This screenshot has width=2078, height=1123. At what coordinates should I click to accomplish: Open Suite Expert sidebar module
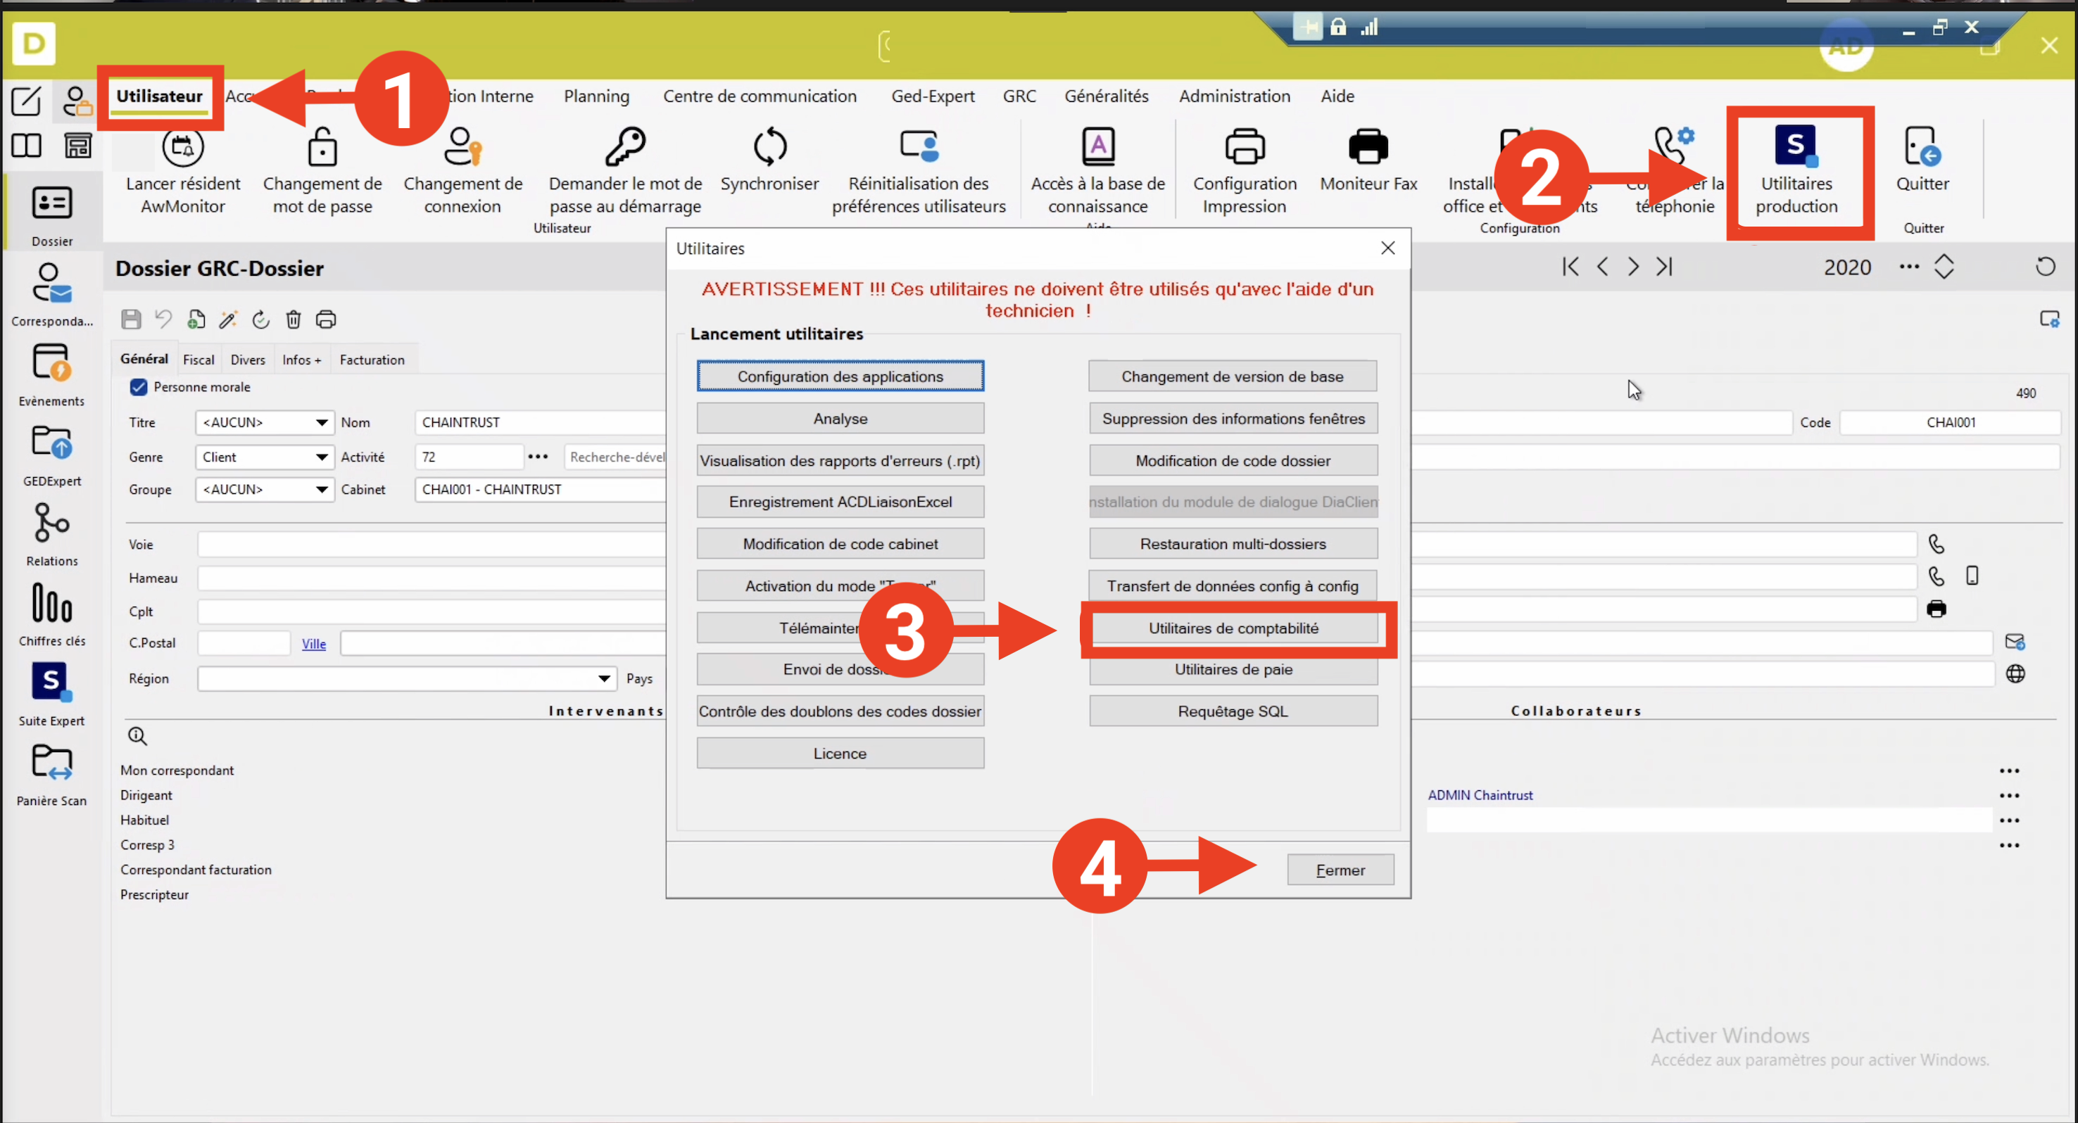click(51, 694)
